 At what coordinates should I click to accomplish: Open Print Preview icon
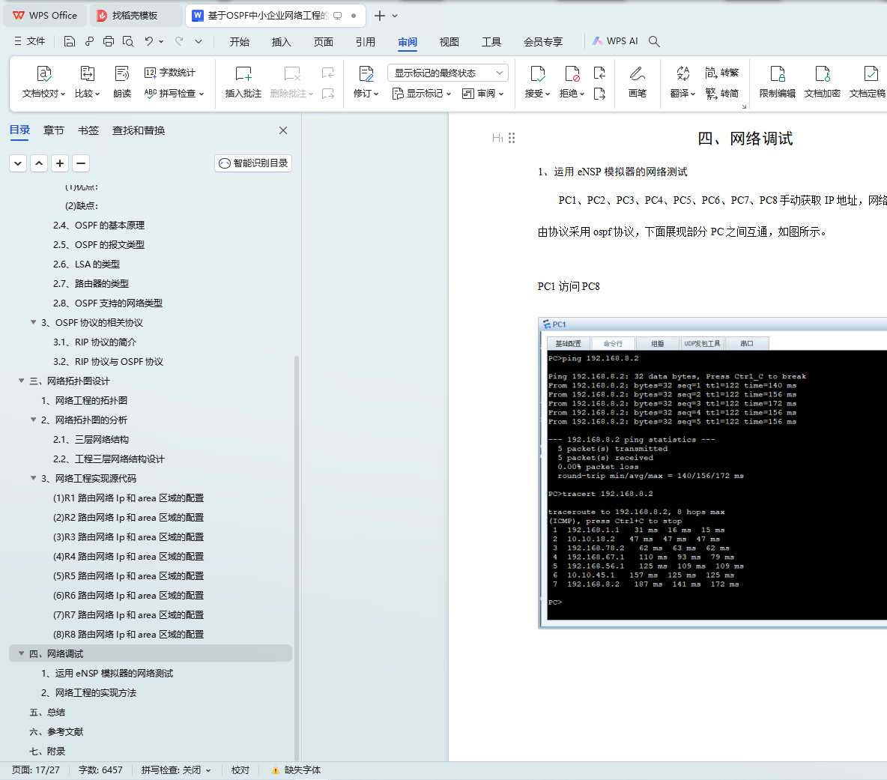pos(128,41)
